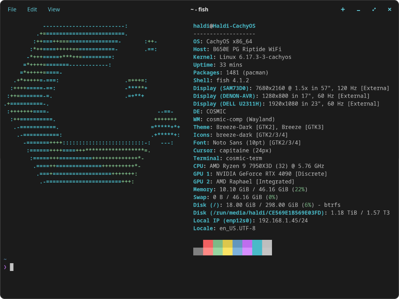Click the light blue color block, lower palette row
399x299 pixels.
(x=237, y=252)
